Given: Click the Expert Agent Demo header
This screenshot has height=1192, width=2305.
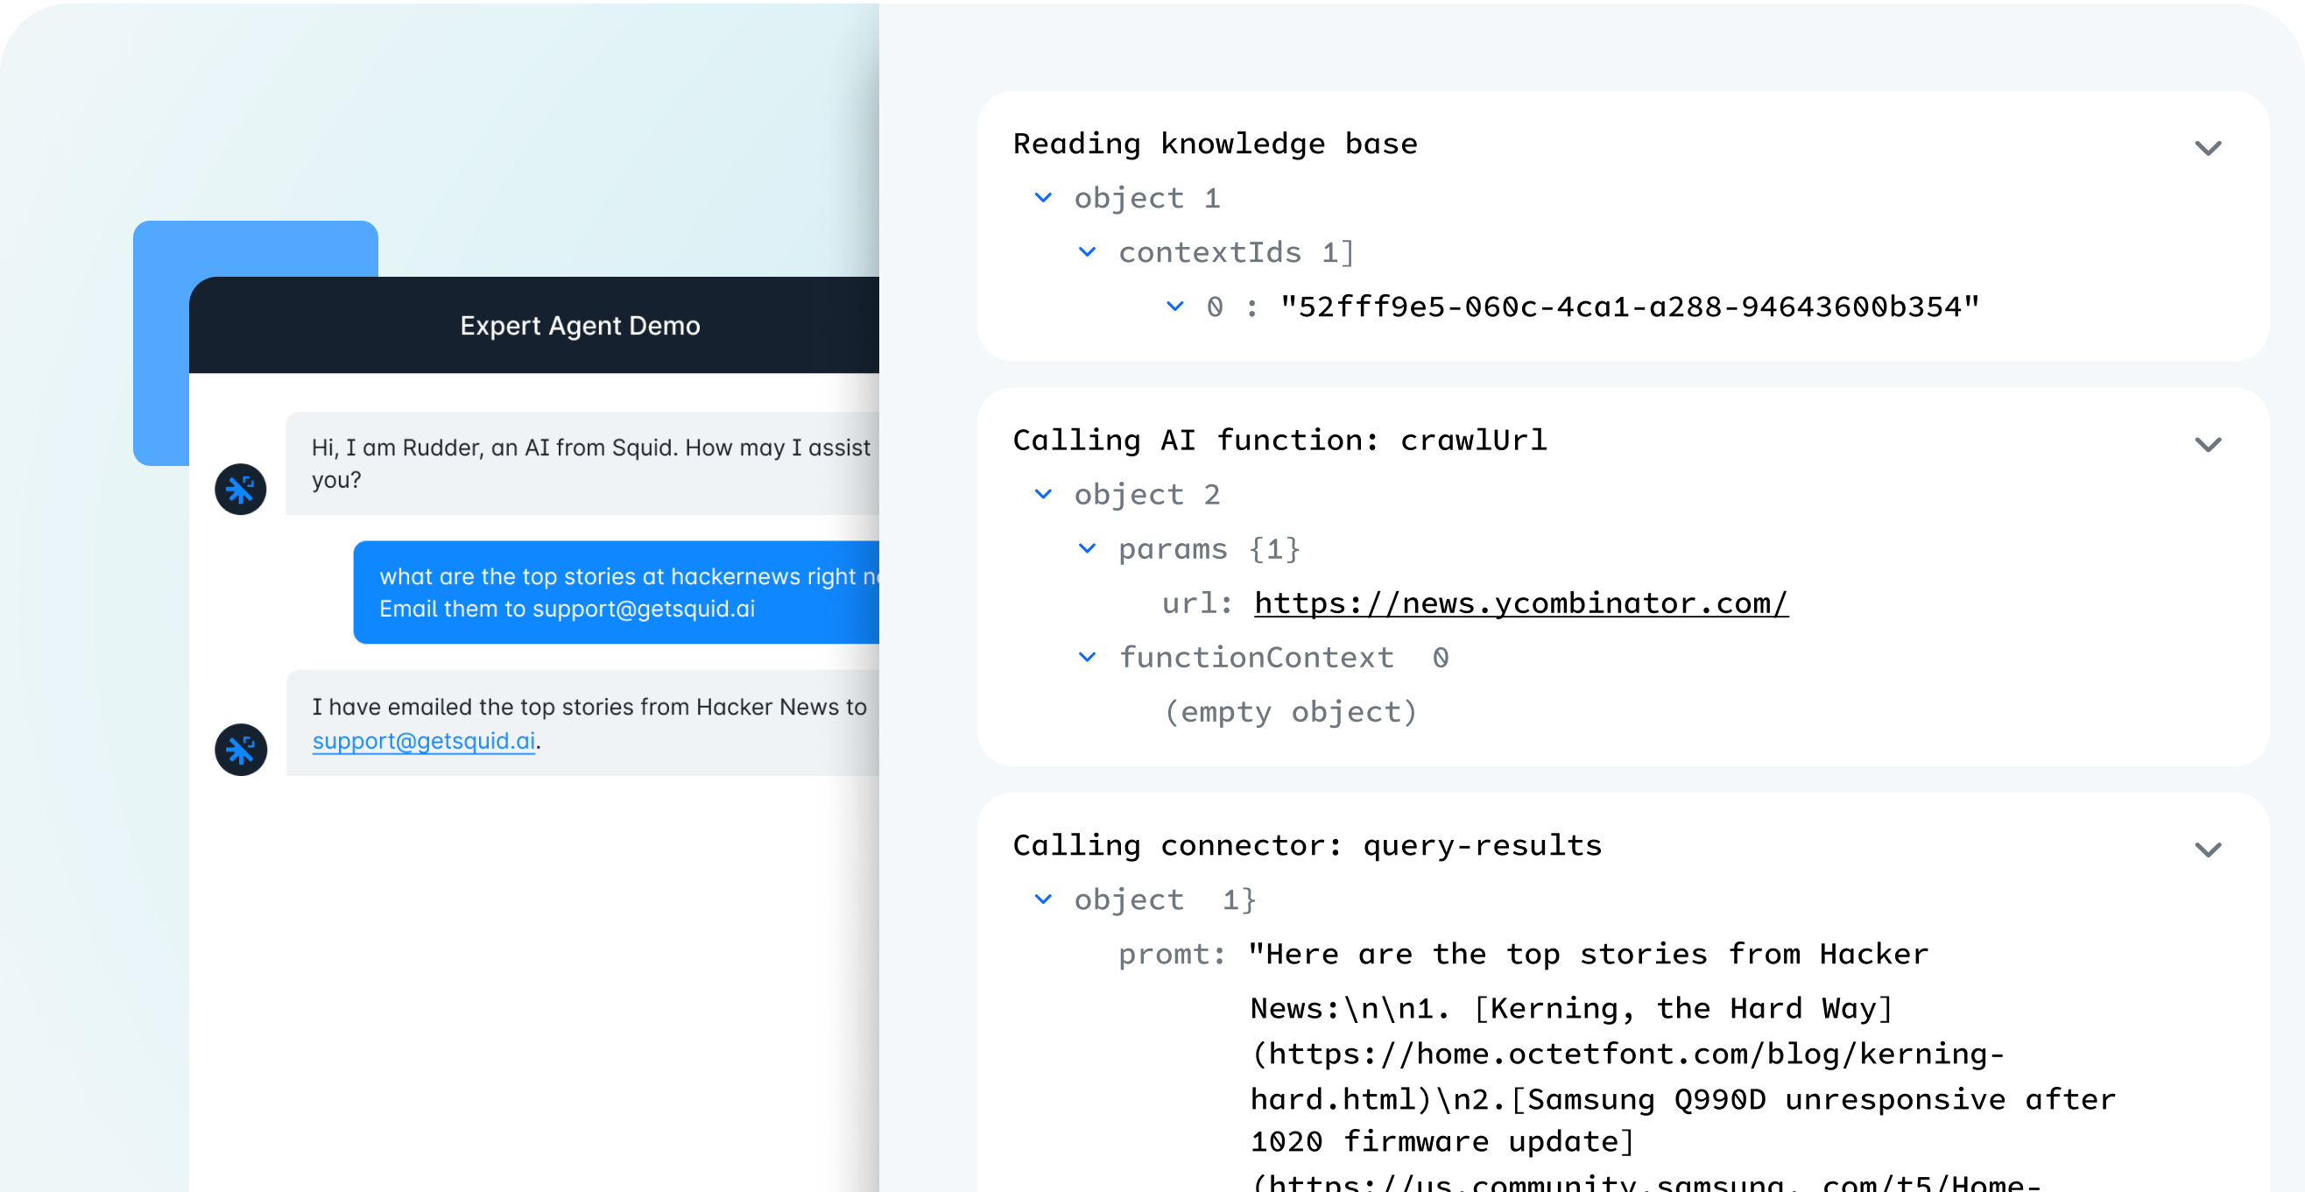Looking at the screenshot, I should [580, 326].
